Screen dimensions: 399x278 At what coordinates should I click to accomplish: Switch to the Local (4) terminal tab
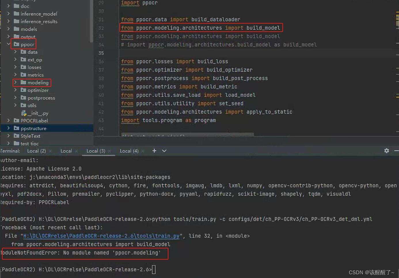pos(129,151)
